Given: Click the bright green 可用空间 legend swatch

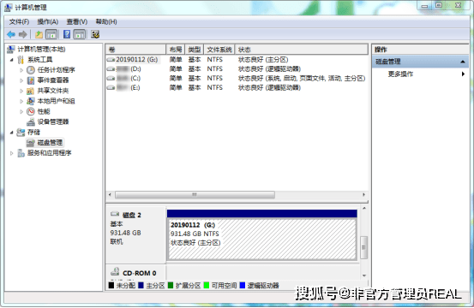Looking at the screenshot, I should coord(207,285).
